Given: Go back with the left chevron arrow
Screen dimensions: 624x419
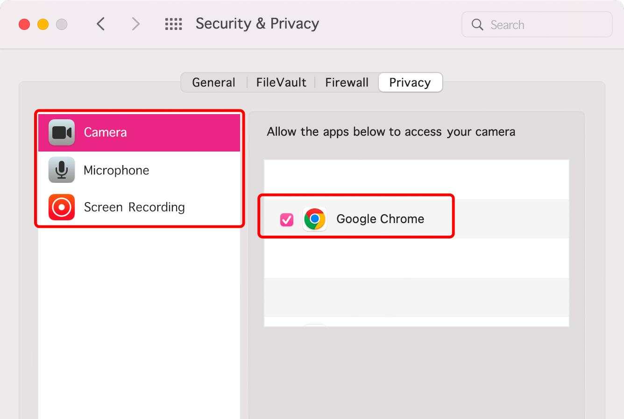Looking at the screenshot, I should coord(101,24).
